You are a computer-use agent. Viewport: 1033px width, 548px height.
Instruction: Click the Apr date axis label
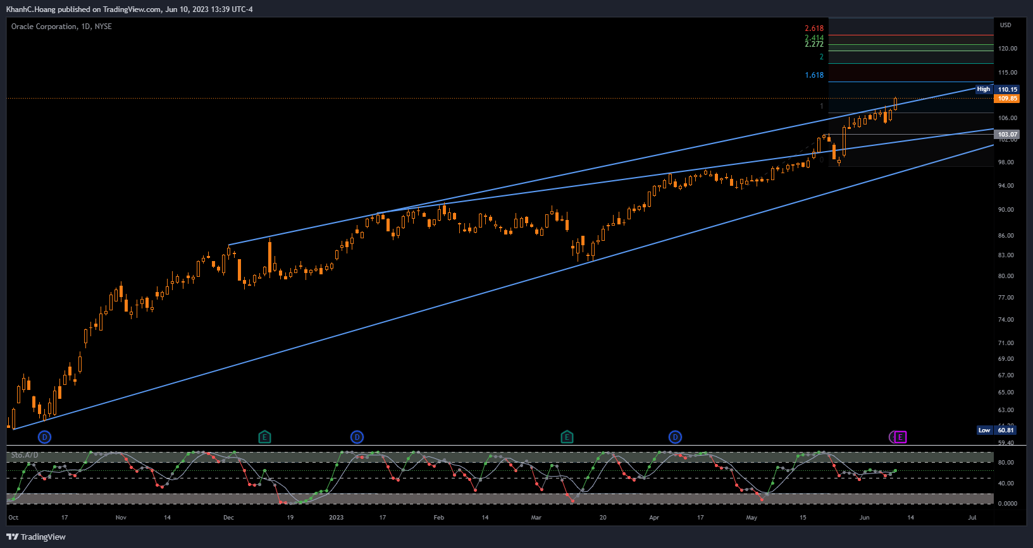point(654,518)
